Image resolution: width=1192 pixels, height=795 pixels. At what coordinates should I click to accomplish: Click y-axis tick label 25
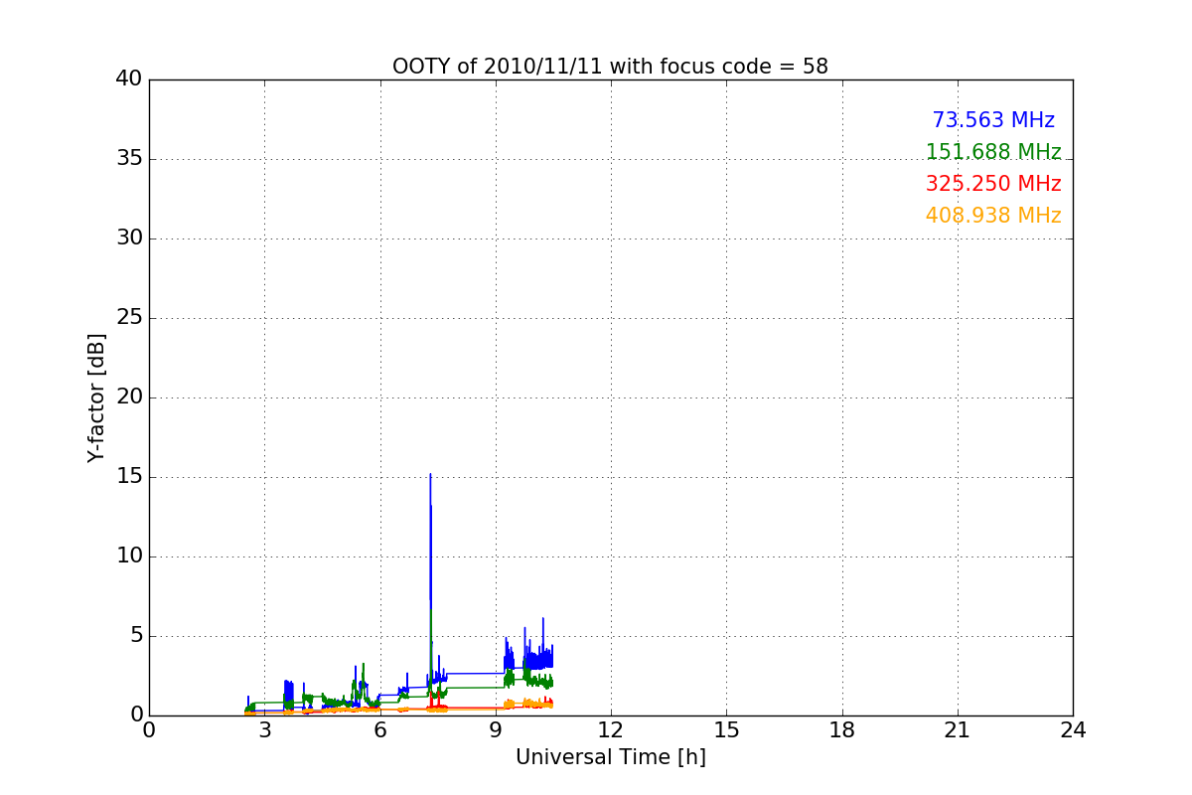tap(128, 318)
